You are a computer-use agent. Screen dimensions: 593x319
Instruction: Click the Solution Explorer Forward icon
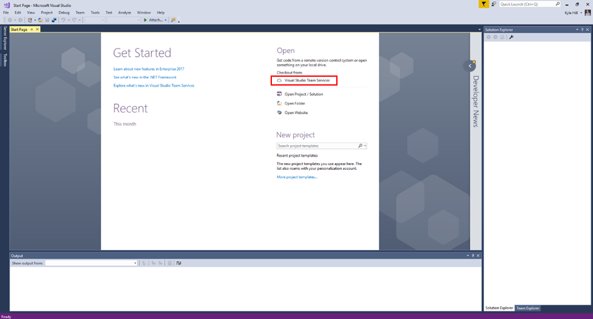(495, 37)
